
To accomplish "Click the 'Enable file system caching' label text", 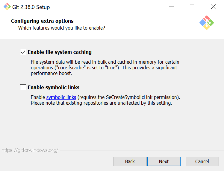I will (60, 52).
